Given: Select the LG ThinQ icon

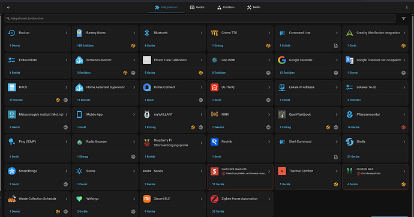Looking at the screenshot, I should 214,88.
